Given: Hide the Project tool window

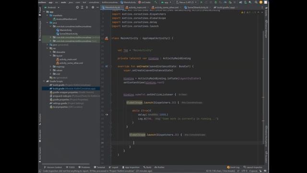Looking at the screenshot, I should coord(97,8).
